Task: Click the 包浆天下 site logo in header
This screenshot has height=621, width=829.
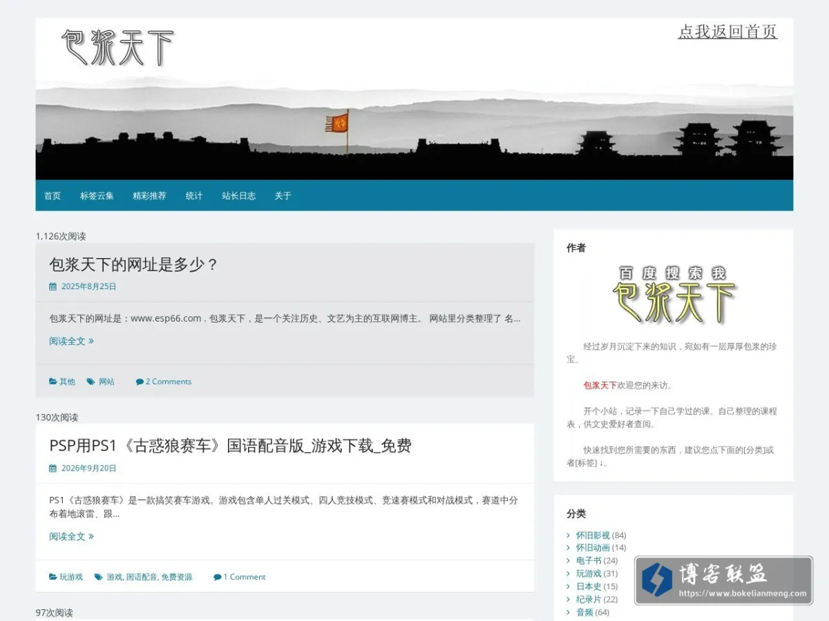Action: (117, 48)
